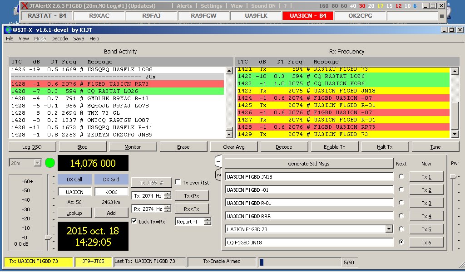Toggle Tx even/1st checkbox

coord(178,182)
